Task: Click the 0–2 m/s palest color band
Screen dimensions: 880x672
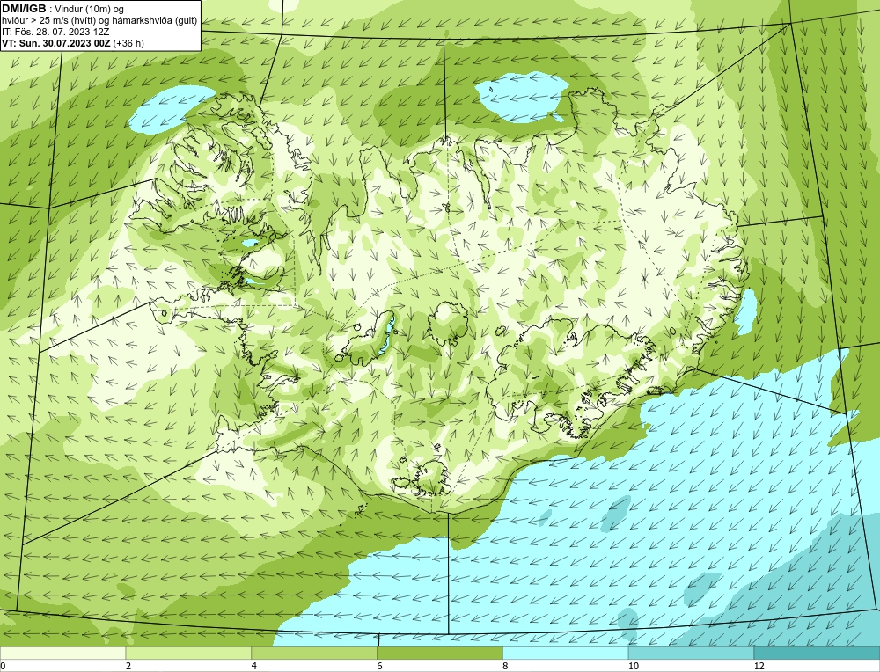Action: pos(62,653)
